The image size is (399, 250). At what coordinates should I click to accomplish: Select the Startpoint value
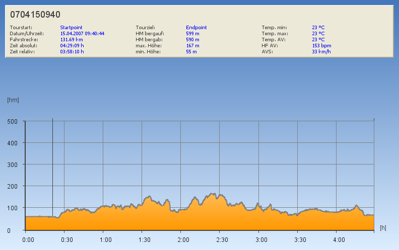(x=71, y=28)
